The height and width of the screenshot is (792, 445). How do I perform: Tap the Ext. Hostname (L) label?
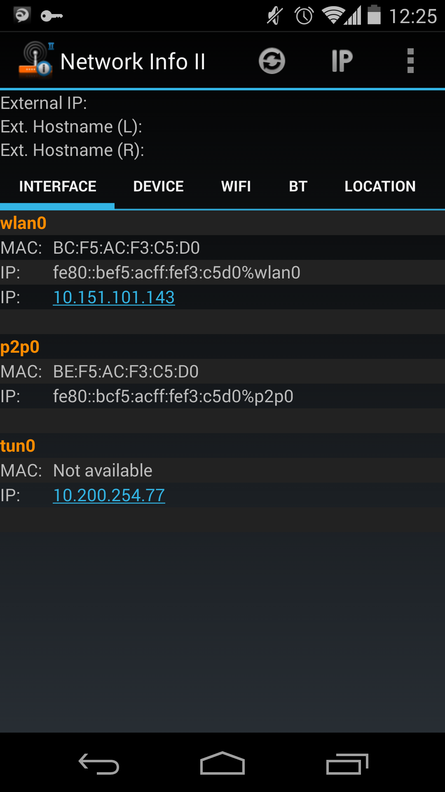pos(71,127)
